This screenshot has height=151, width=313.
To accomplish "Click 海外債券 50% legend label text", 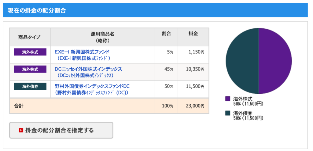I will pos(248,116).
